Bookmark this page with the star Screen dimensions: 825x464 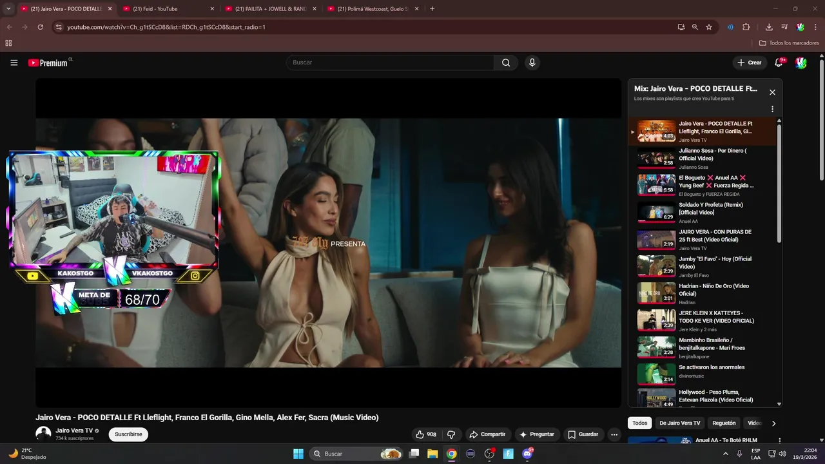pos(709,27)
